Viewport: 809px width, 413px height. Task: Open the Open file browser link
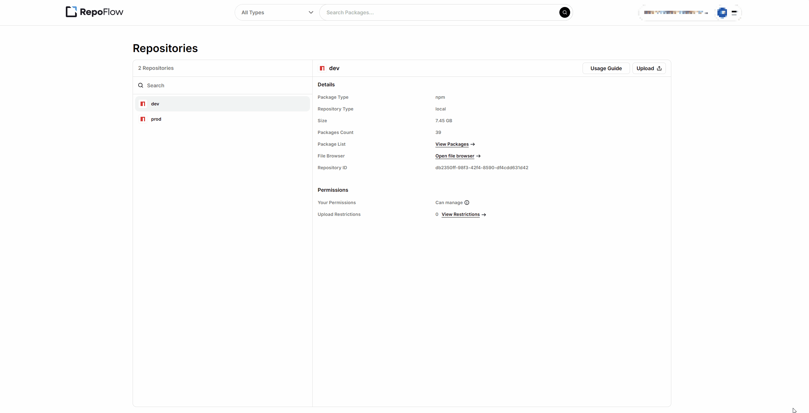pyautogui.click(x=458, y=156)
